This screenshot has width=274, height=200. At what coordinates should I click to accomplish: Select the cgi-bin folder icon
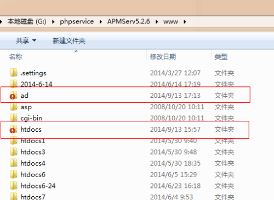pos(14,118)
